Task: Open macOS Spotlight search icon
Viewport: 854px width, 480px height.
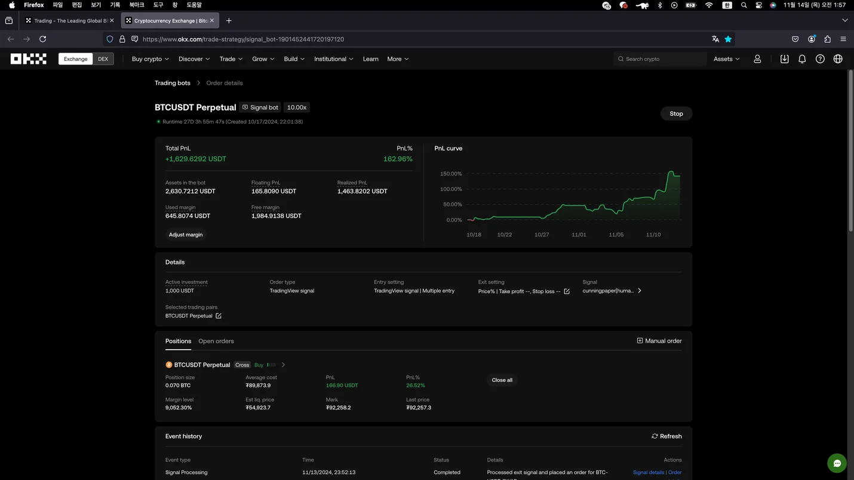Action: [744, 5]
